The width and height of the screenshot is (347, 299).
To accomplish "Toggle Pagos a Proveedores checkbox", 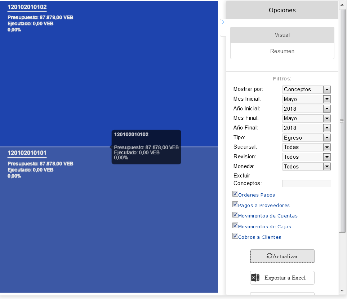I will pos(235,204).
